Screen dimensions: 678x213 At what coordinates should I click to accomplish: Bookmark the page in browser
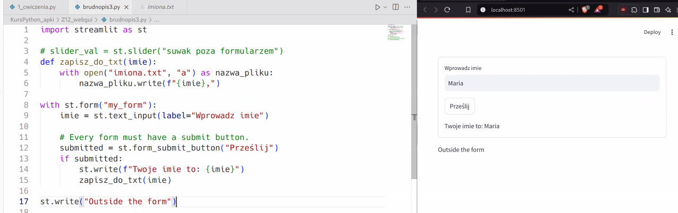click(469, 10)
